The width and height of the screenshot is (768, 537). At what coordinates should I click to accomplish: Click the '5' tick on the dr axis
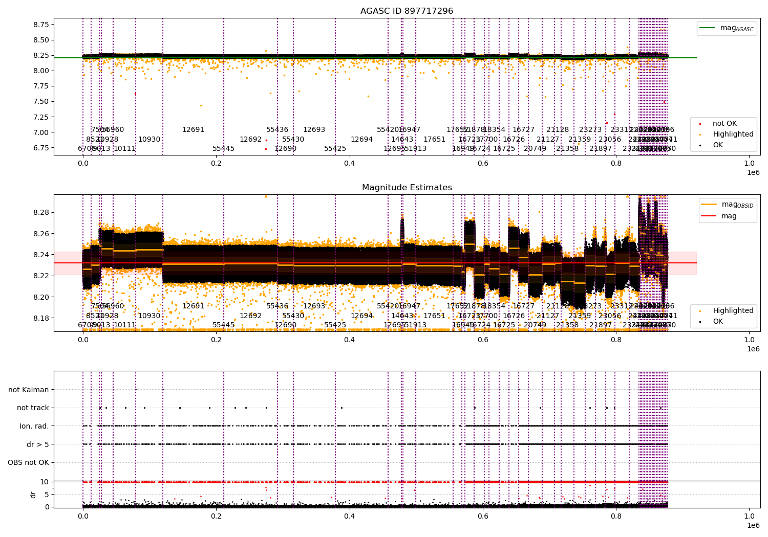coord(47,494)
